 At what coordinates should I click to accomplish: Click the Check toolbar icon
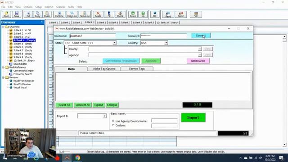120,14
